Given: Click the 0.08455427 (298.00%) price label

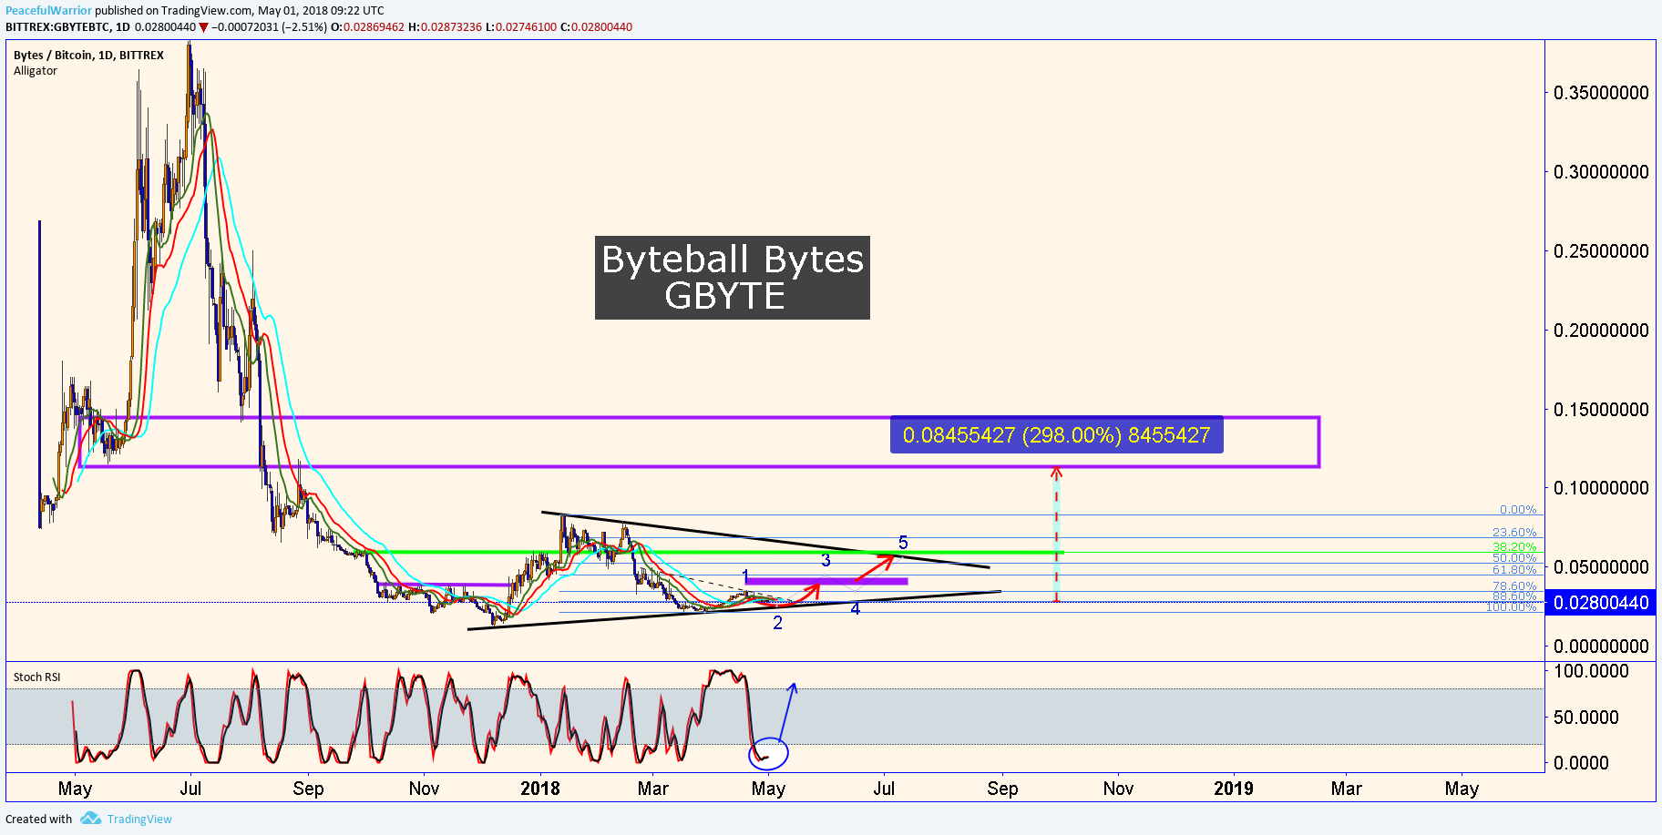Looking at the screenshot, I should [x=1057, y=435].
